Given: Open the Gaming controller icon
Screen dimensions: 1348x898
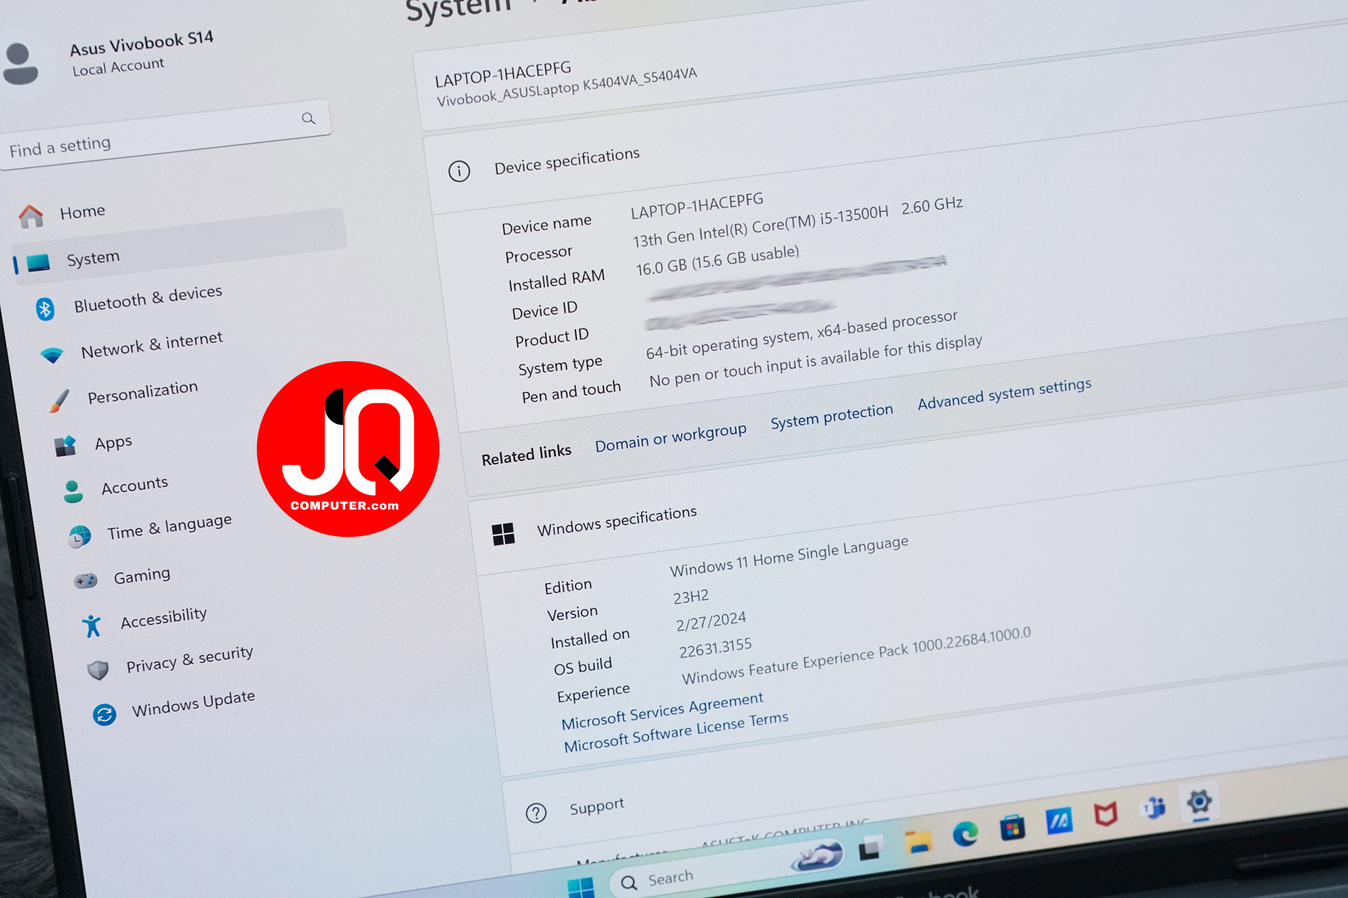Looking at the screenshot, I should click(x=86, y=581).
